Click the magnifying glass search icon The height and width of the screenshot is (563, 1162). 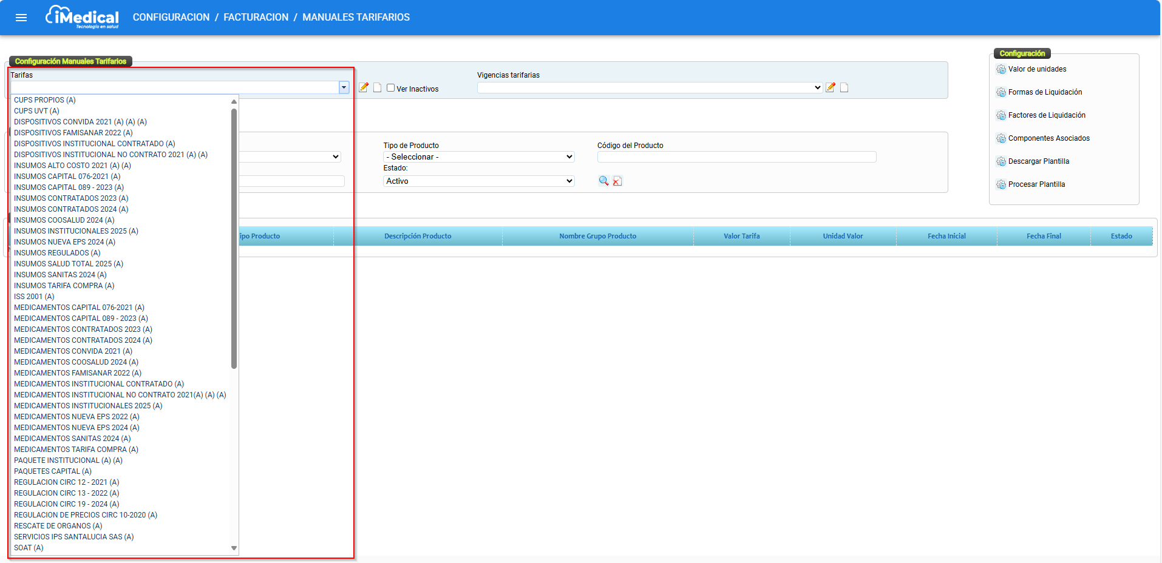[603, 181]
